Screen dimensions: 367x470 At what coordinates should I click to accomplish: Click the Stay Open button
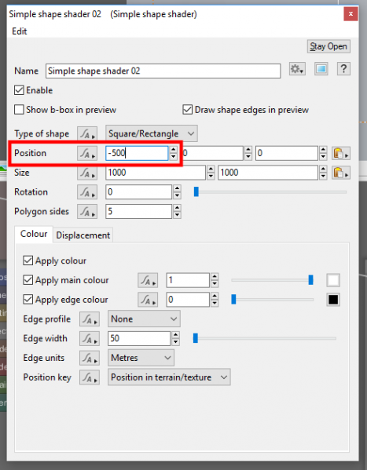pos(328,46)
